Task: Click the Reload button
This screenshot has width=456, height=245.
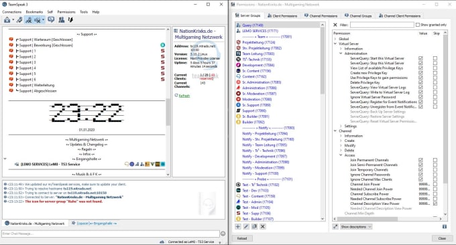Action: tap(242, 238)
